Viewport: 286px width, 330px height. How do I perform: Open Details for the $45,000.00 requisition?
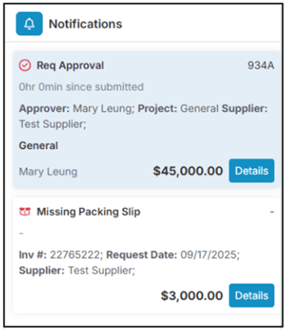click(252, 170)
